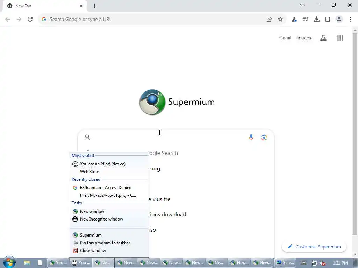This screenshot has width=358, height=268.
Task: Go back using the browser back arrow
Action: pyautogui.click(x=8, y=20)
